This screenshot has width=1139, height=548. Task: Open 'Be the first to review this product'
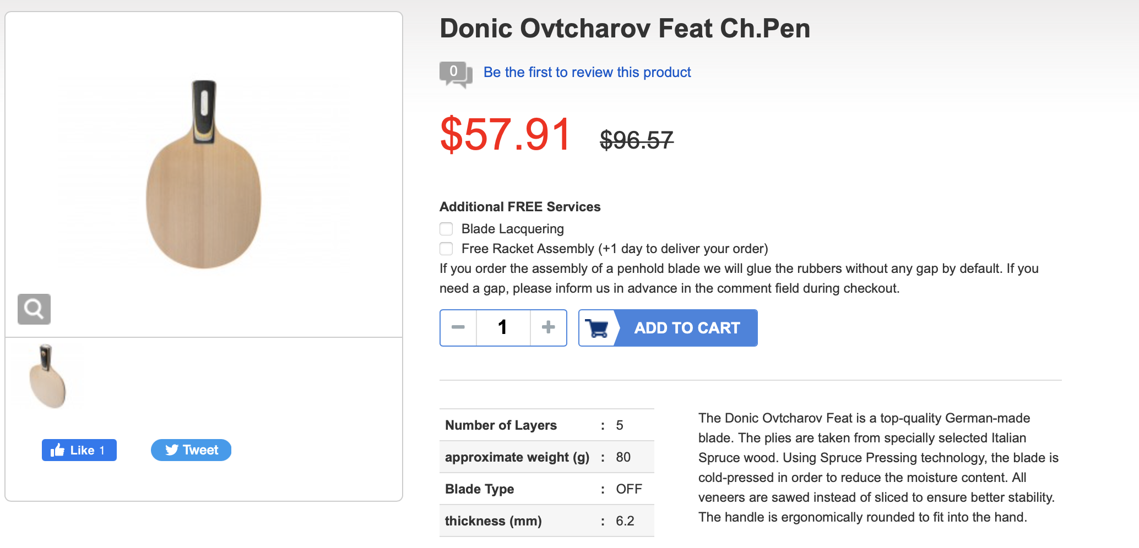[587, 72]
